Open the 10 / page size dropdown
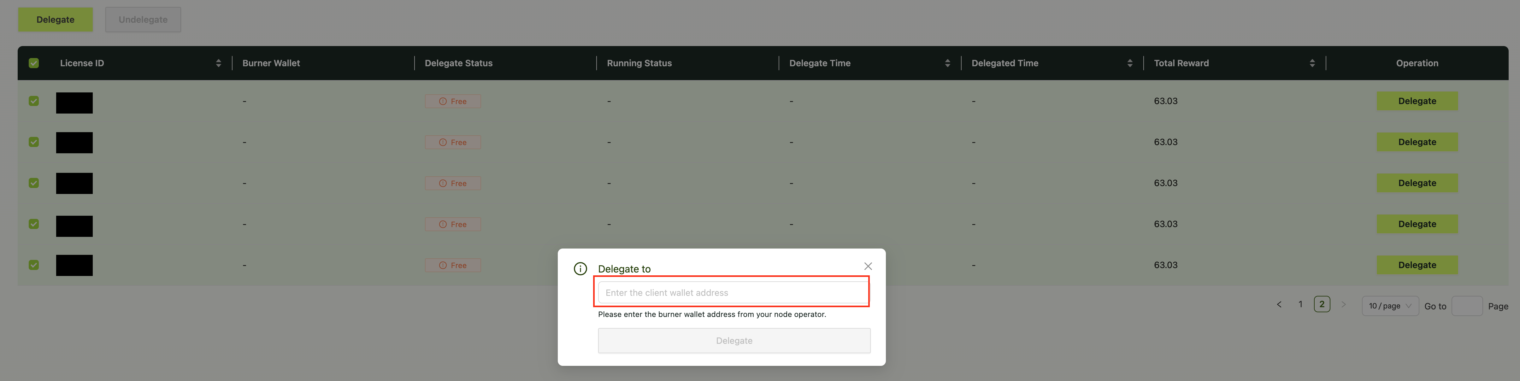Image resolution: width=1520 pixels, height=381 pixels. 1390,306
